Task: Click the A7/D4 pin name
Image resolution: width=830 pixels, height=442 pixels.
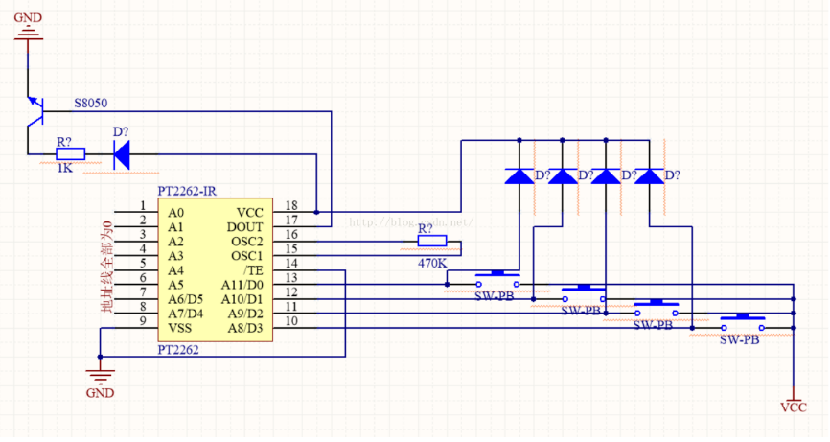Action: 185,314
